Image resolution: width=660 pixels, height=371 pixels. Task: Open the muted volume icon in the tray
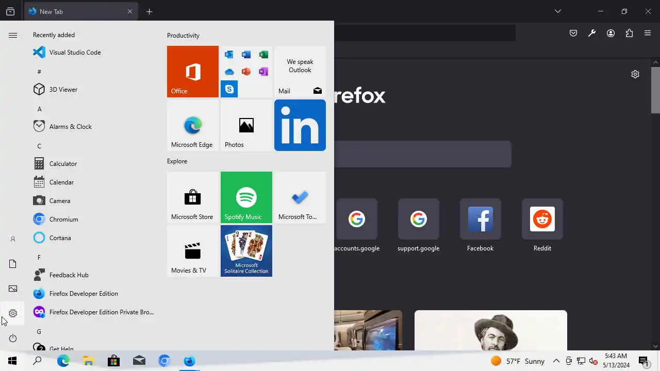tap(593, 361)
